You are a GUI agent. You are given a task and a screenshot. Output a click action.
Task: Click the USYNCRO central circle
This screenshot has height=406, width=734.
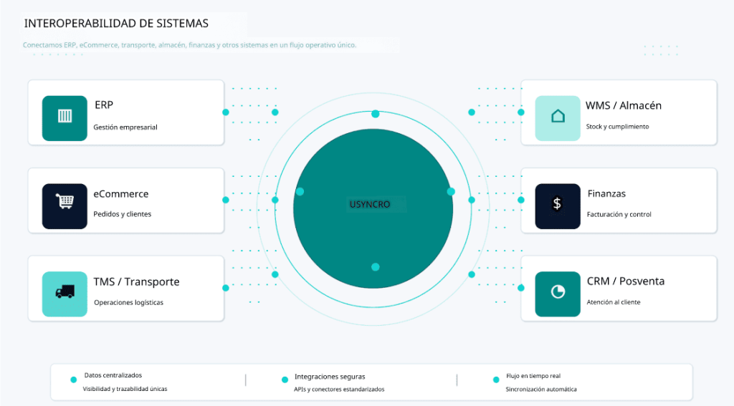pos(373,208)
